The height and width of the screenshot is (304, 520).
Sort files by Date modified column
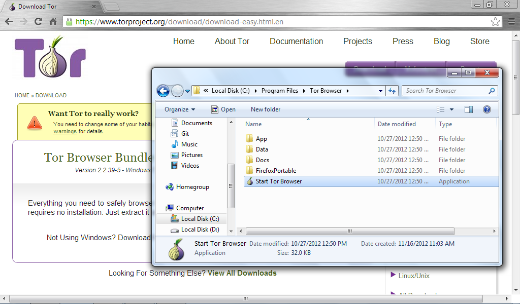click(x=396, y=124)
